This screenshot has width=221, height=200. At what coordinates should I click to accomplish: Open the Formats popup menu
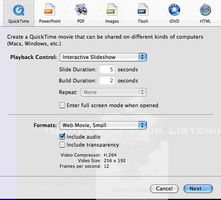(103, 125)
